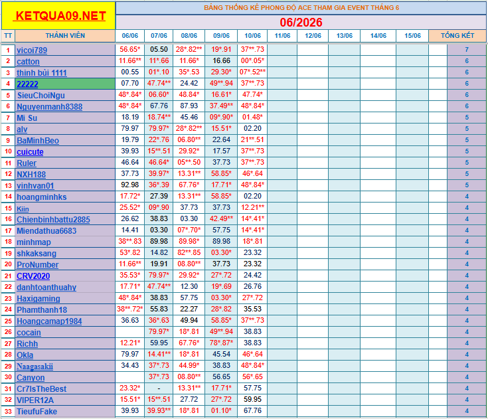This screenshot has width=488, height=419.
Task: Select cell 00*.05* in catton row
Action: pos(252,60)
